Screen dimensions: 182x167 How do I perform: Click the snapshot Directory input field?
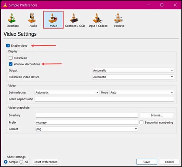point(87,115)
